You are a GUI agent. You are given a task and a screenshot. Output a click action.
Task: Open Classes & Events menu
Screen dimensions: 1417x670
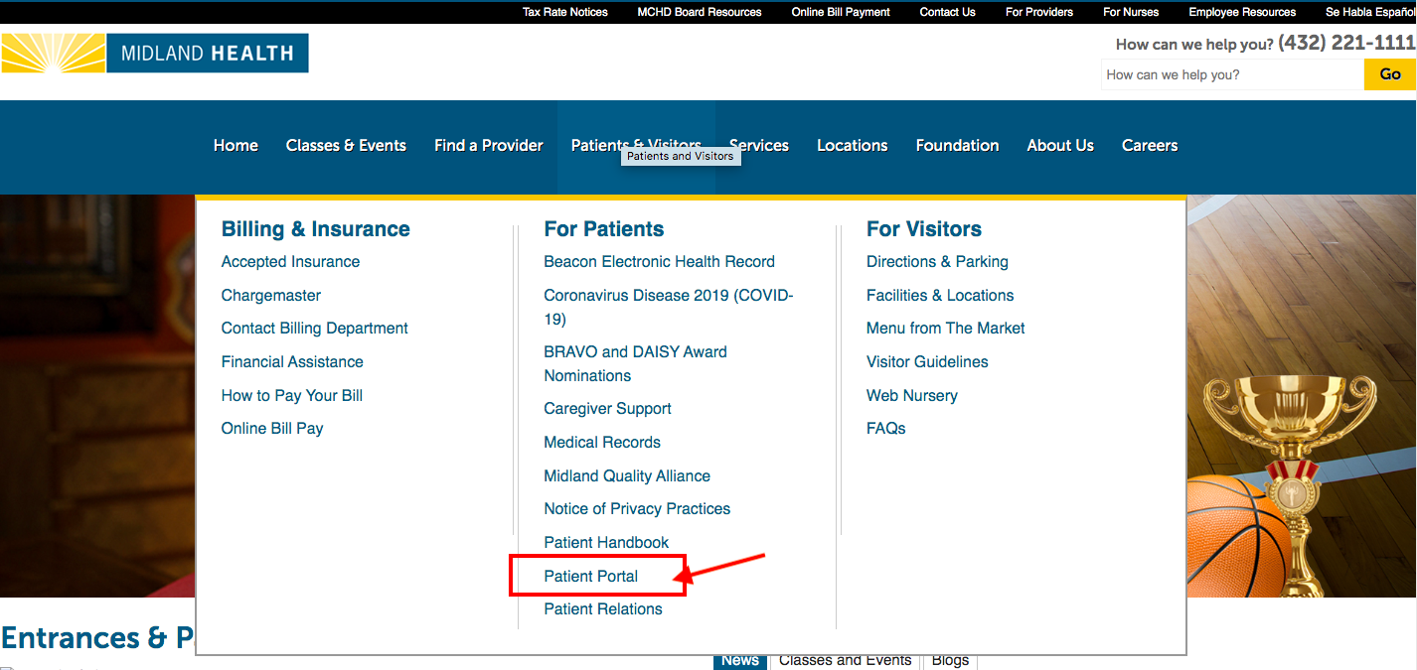346,145
